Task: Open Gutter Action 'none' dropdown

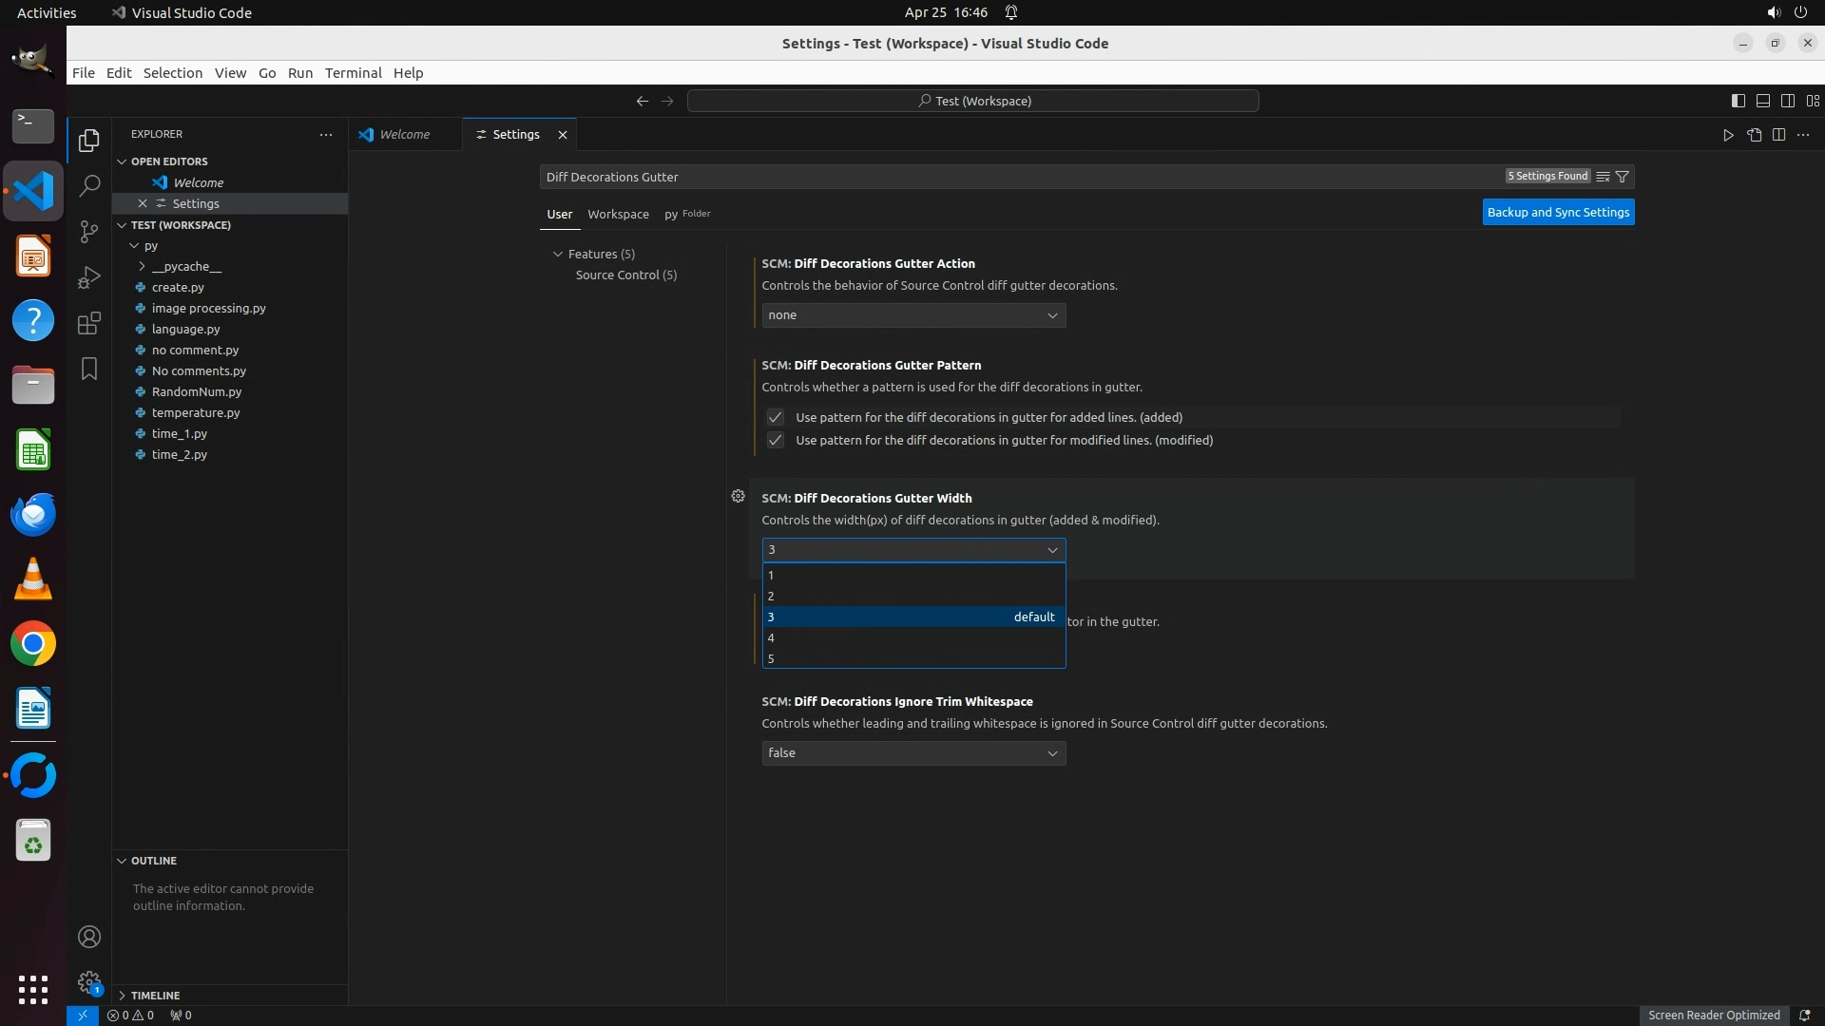Action: 912,315
